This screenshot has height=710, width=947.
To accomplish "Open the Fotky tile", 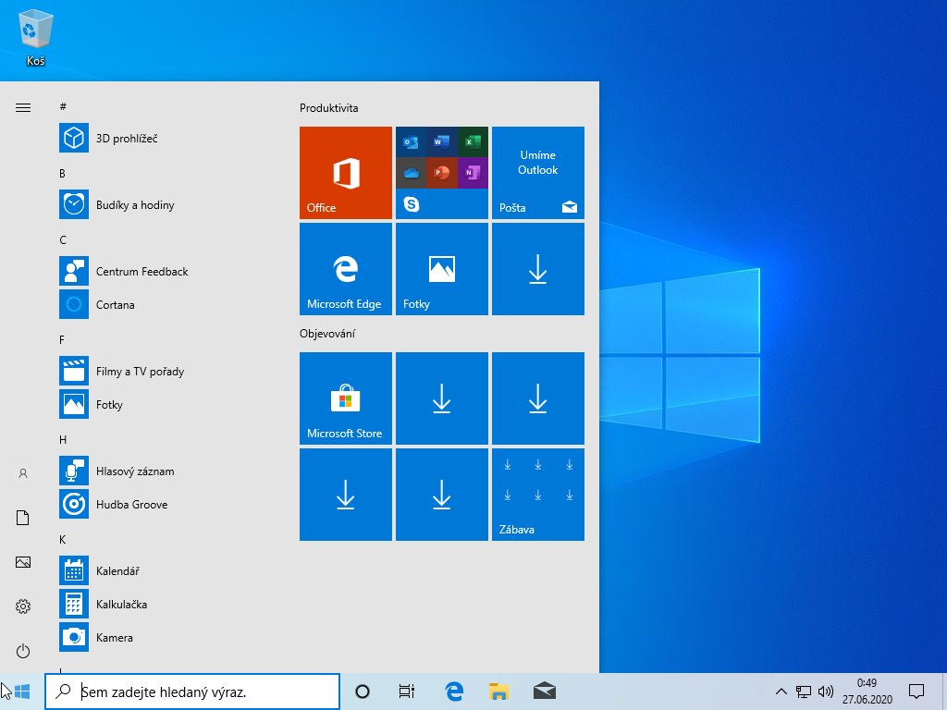I will pyautogui.click(x=441, y=269).
